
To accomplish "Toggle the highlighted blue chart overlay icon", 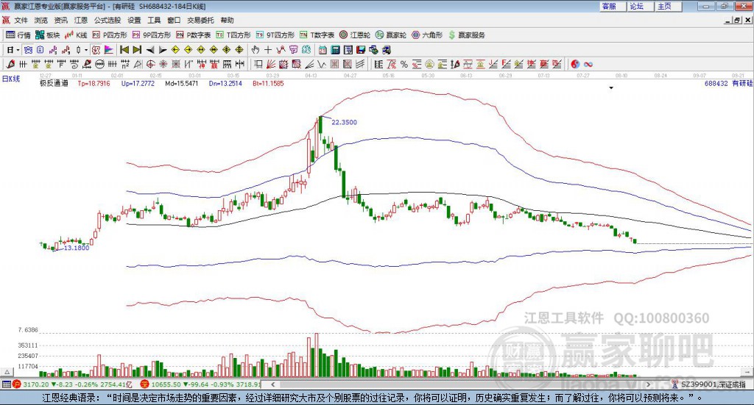I will (x=28, y=50).
